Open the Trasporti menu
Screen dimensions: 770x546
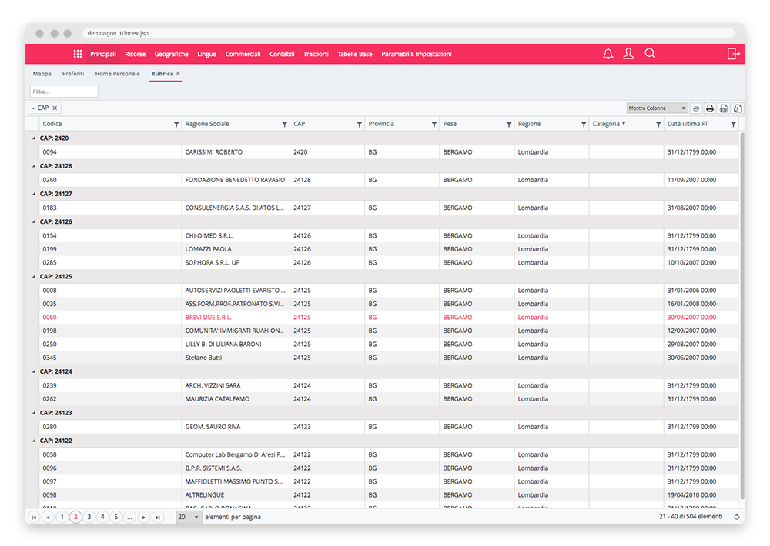[316, 54]
